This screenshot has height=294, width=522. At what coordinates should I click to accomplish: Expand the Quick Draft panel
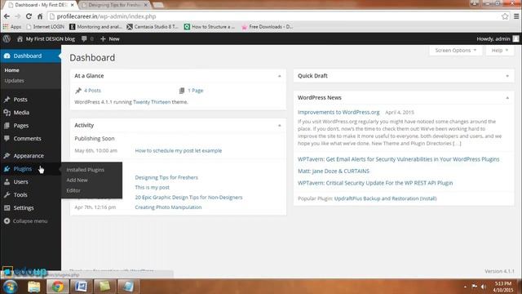[x=507, y=76]
